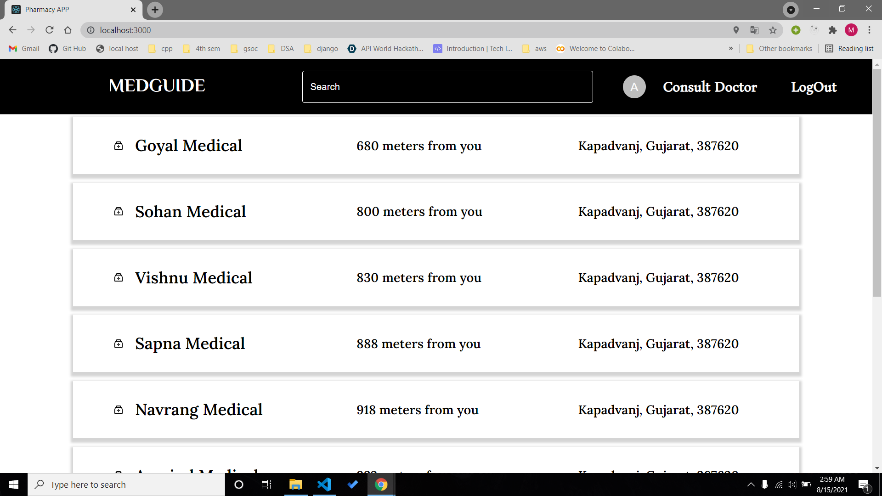Click the location pin icon in address bar
This screenshot has width=882, height=496.
click(x=736, y=30)
